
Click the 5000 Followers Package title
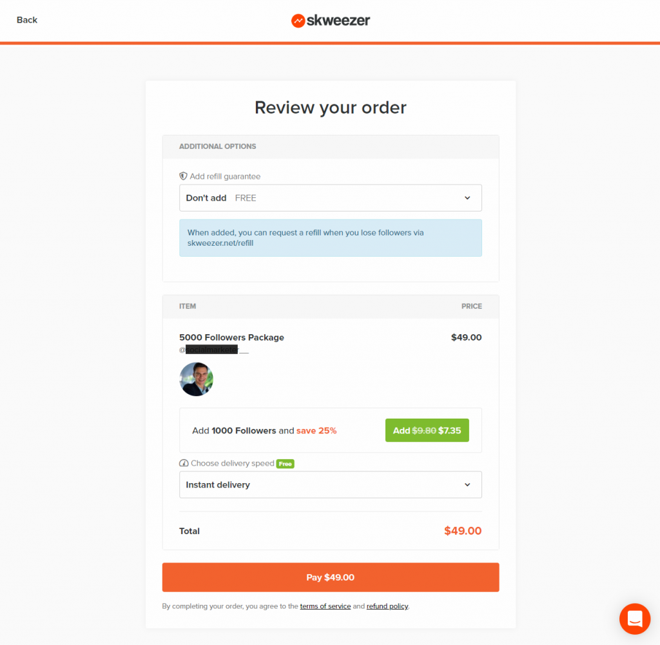[231, 337]
